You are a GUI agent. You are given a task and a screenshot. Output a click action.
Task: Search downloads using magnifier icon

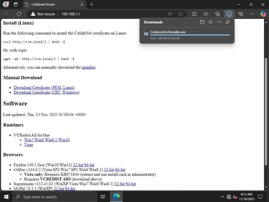[211, 22]
